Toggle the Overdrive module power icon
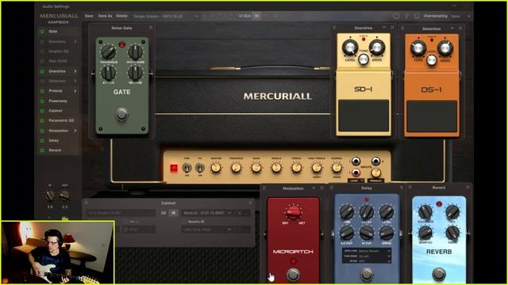Image resolution: width=508 pixels, height=285 pixels. [x=42, y=71]
